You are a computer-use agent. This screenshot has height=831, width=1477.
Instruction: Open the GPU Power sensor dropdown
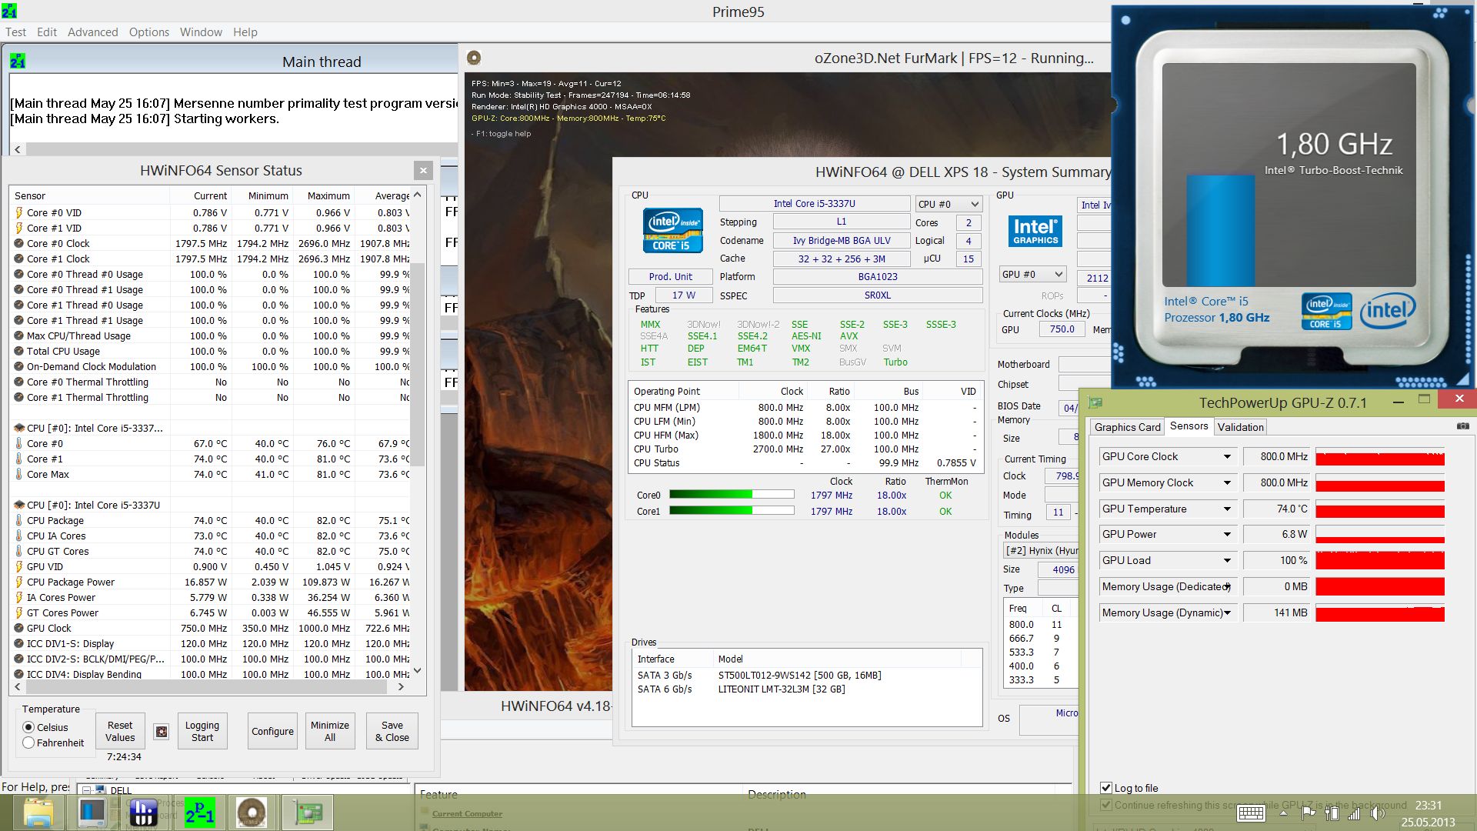click(1227, 534)
